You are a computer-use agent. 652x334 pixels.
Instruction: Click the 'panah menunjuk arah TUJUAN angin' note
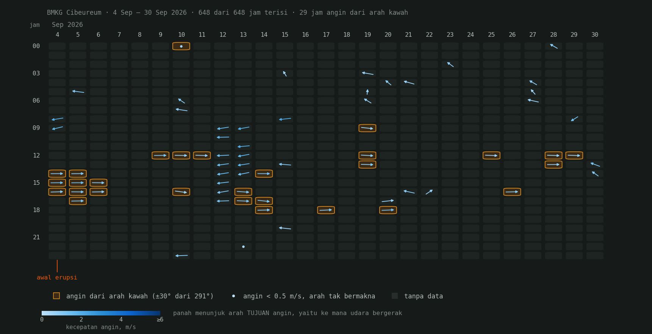click(x=288, y=313)
